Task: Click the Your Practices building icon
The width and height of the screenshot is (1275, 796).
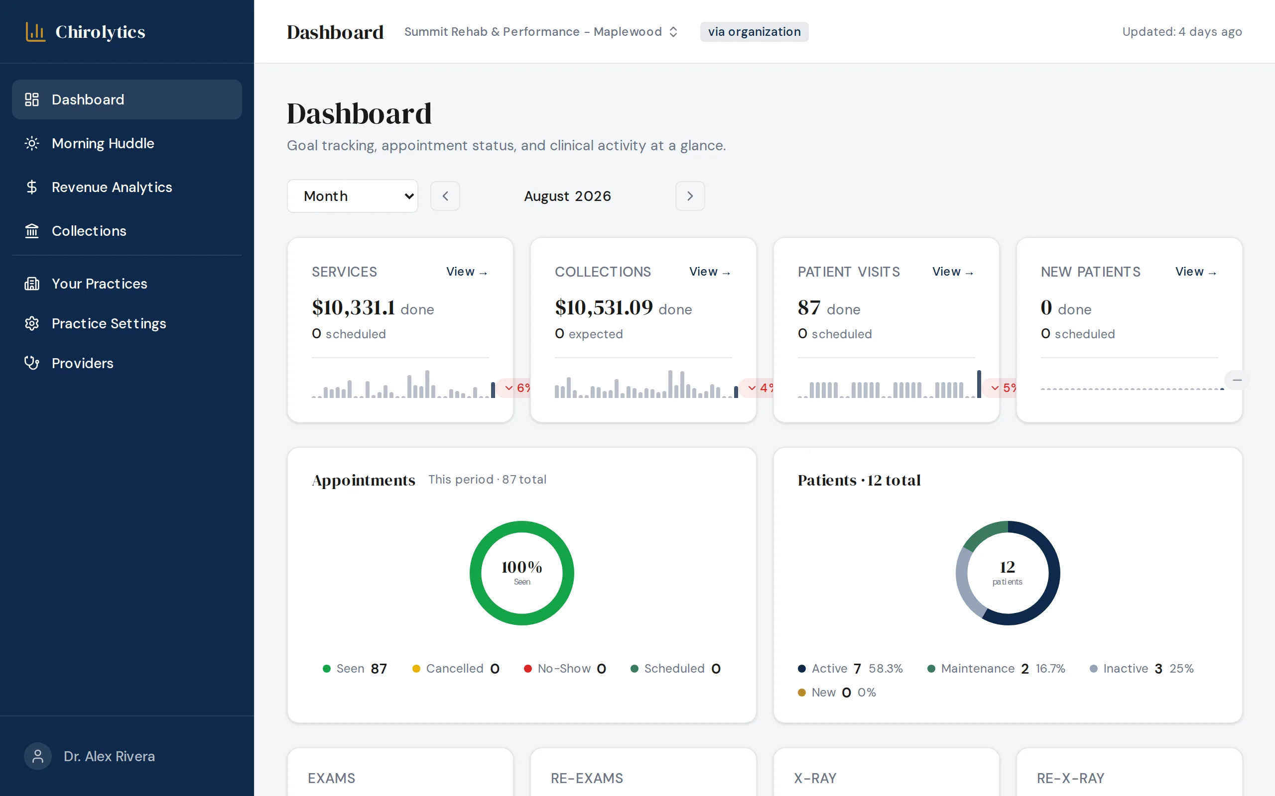Action: point(31,284)
